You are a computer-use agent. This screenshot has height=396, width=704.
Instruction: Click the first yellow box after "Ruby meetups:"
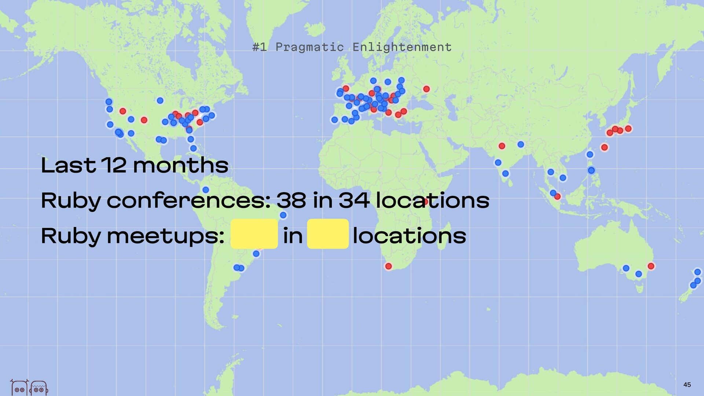coord(254,234)
